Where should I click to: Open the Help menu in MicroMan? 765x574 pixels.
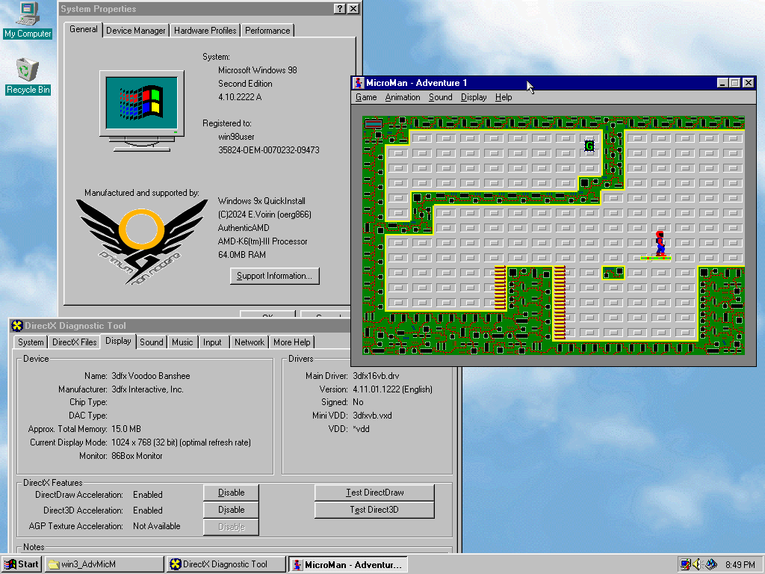[504, 97]
